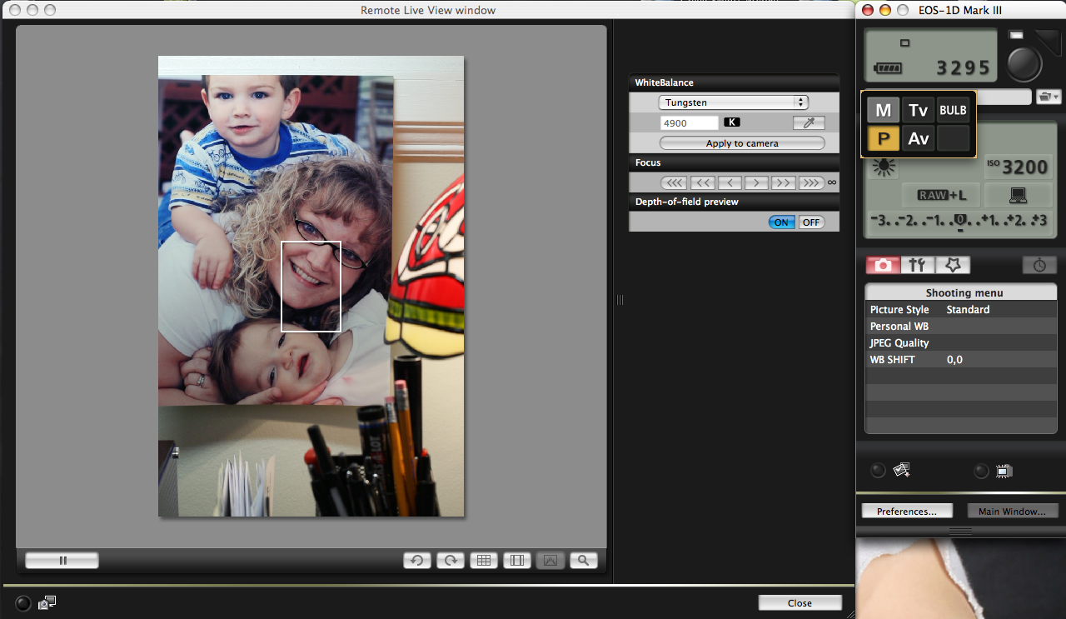Turn depth-of-field preview OFF
The image size is (1066, 619).
click(x=811, y=222)
